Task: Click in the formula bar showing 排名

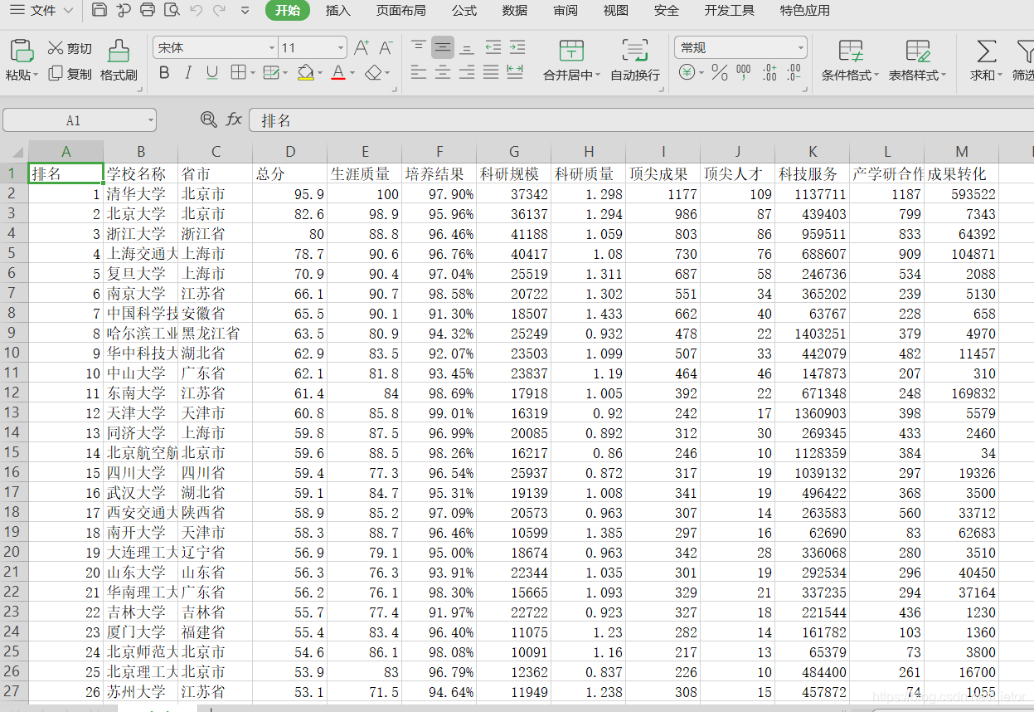Action: 641,120
